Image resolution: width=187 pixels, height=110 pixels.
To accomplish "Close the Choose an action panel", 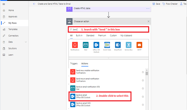I will pyautogui.click(x=148, y=21).
